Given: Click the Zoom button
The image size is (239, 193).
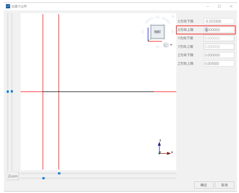Looking at the screenshot, I should coord(13,176).
